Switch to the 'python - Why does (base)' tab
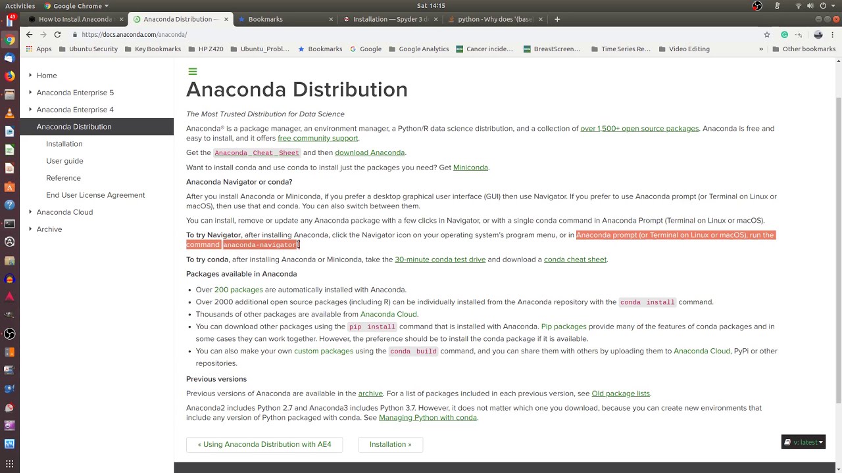842x473 pixels. click(496, 19)
